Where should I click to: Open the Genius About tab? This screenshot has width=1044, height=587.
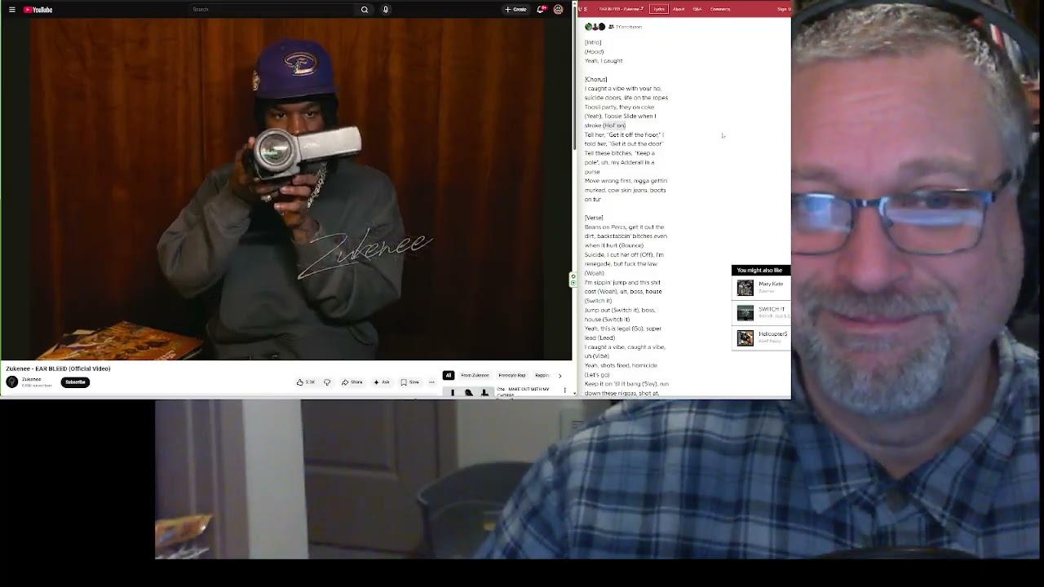(679, 9)
